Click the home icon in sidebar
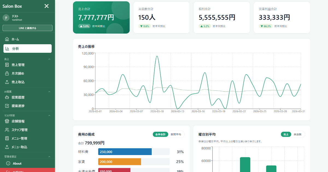Image resolution: width=328 pixels, height=172 pixels. click(x=7, y=39)
